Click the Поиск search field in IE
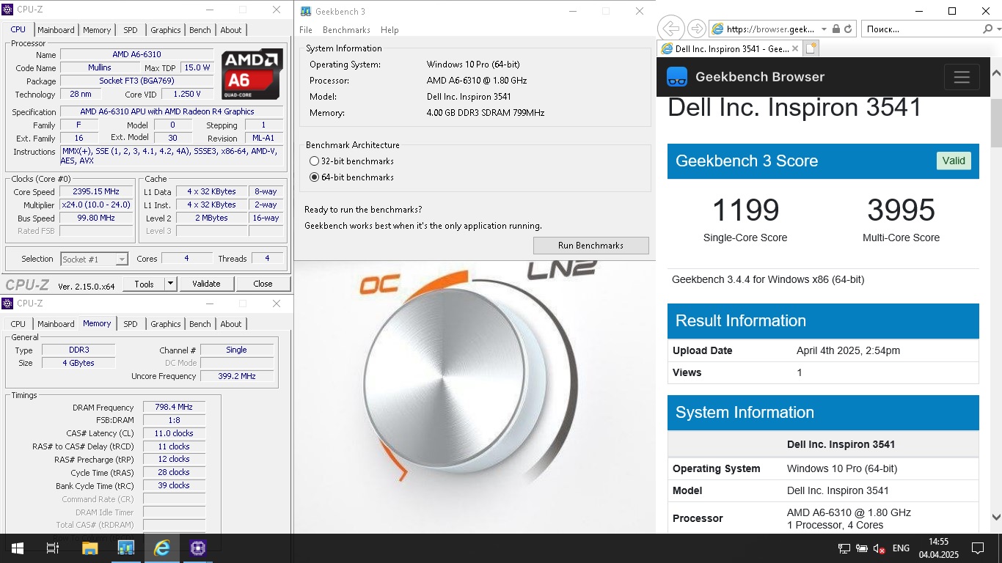1002x563 pixels. [921, 29]
